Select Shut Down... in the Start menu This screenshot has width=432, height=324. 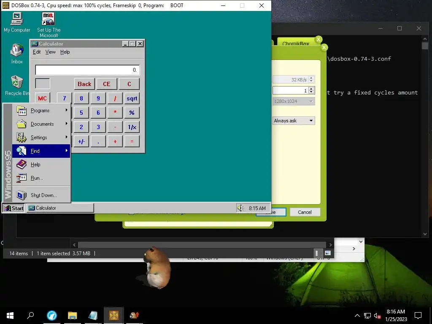pyautogui.click(x=41, y=195)
